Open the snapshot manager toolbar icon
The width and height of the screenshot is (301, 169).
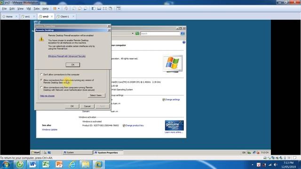coord(86,8)
